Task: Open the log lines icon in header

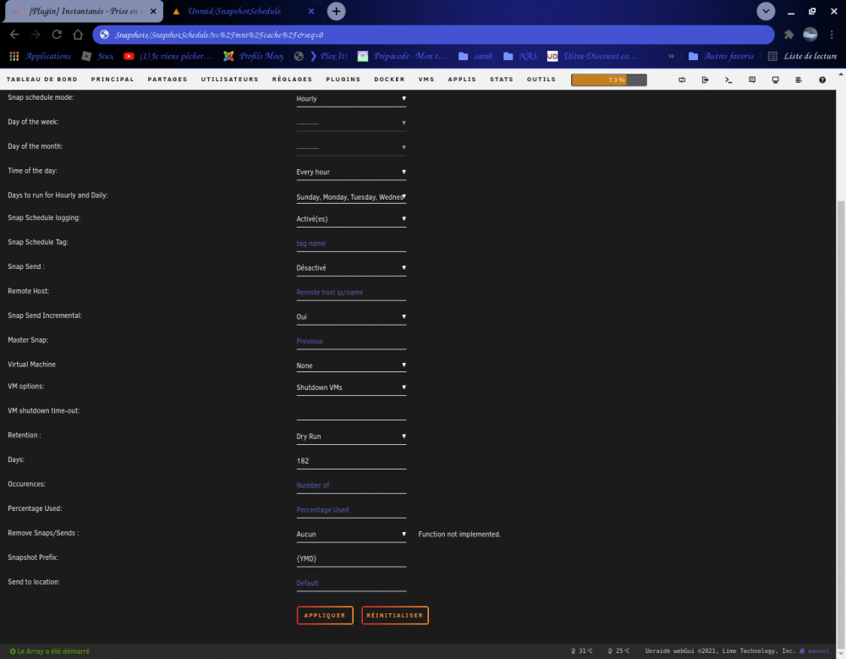Action: coord(799,80)
